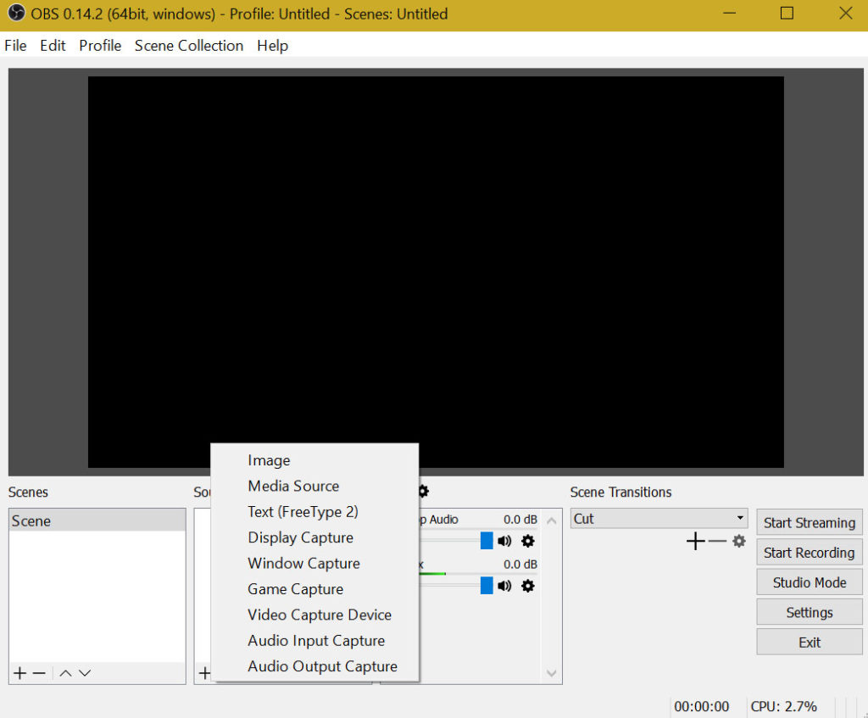
Task: Open the Edit menu
Action: (x=53, y=46)
